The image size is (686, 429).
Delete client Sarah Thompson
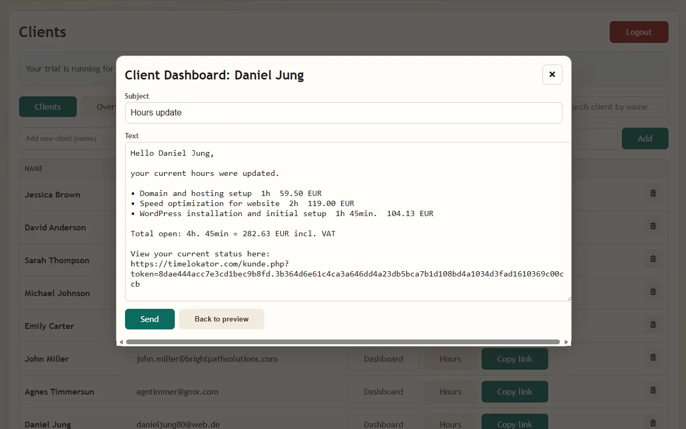click(x=653, y=259)
